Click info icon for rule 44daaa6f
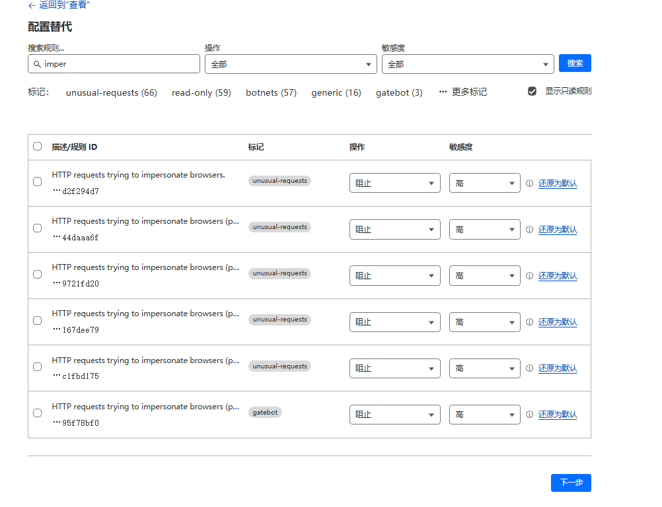662x507 pixels. coord(529,230)
